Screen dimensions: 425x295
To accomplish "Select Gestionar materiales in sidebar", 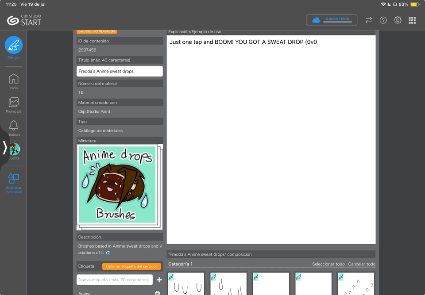I will (x=14, y=183).
